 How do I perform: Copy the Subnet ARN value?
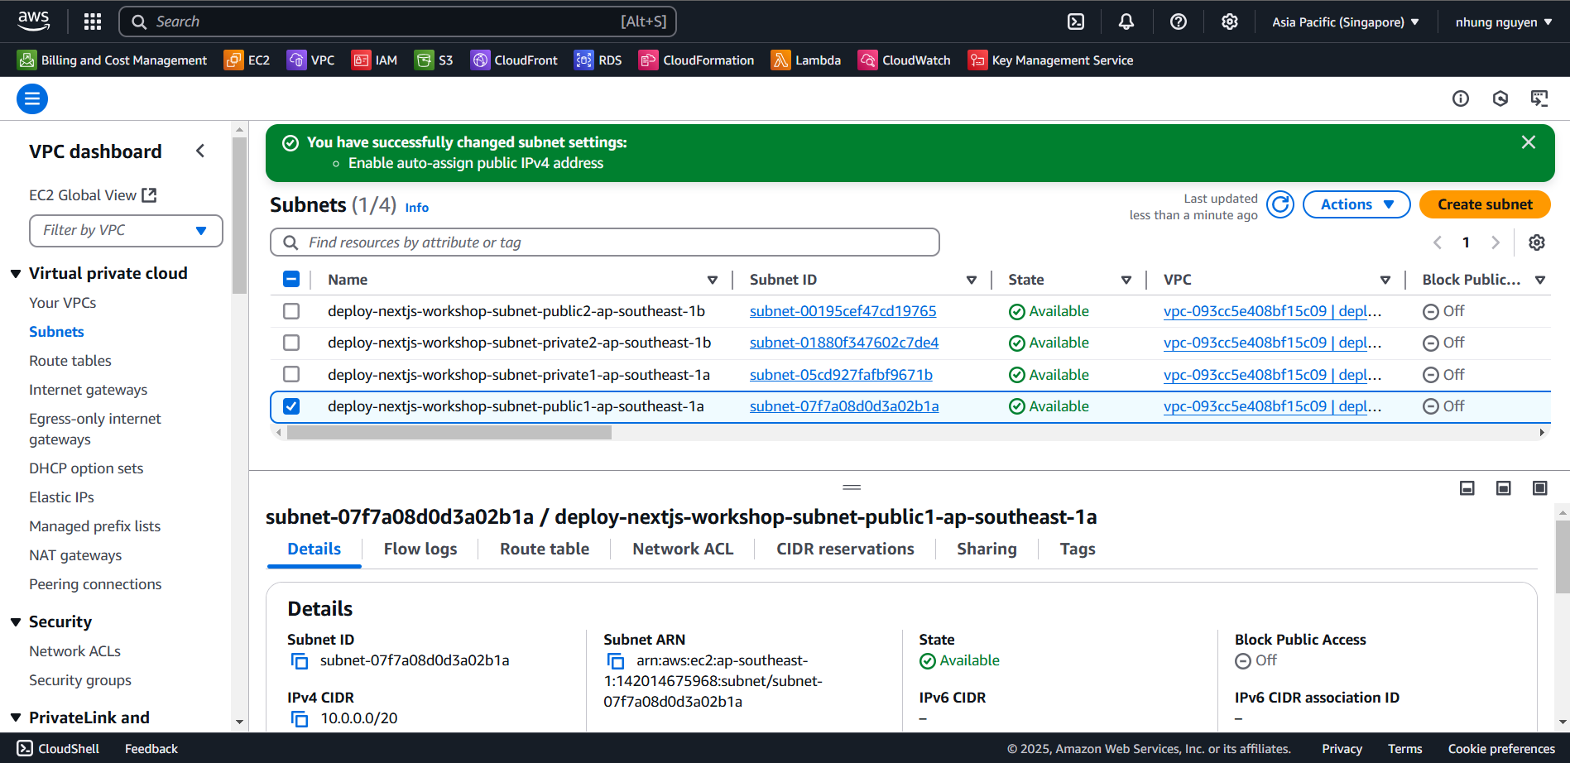616,661
